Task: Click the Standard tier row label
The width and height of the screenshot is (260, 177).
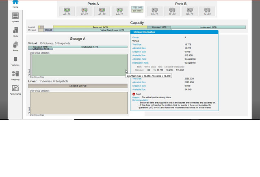Action: pyautogui.click(x=139, y=70)
